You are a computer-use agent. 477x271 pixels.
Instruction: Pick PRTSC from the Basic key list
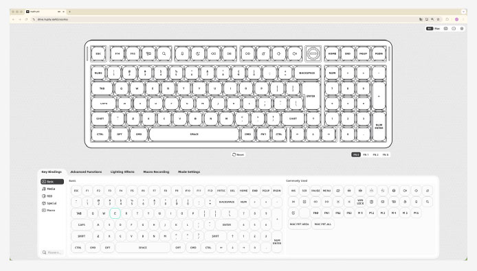coord(221,191)
